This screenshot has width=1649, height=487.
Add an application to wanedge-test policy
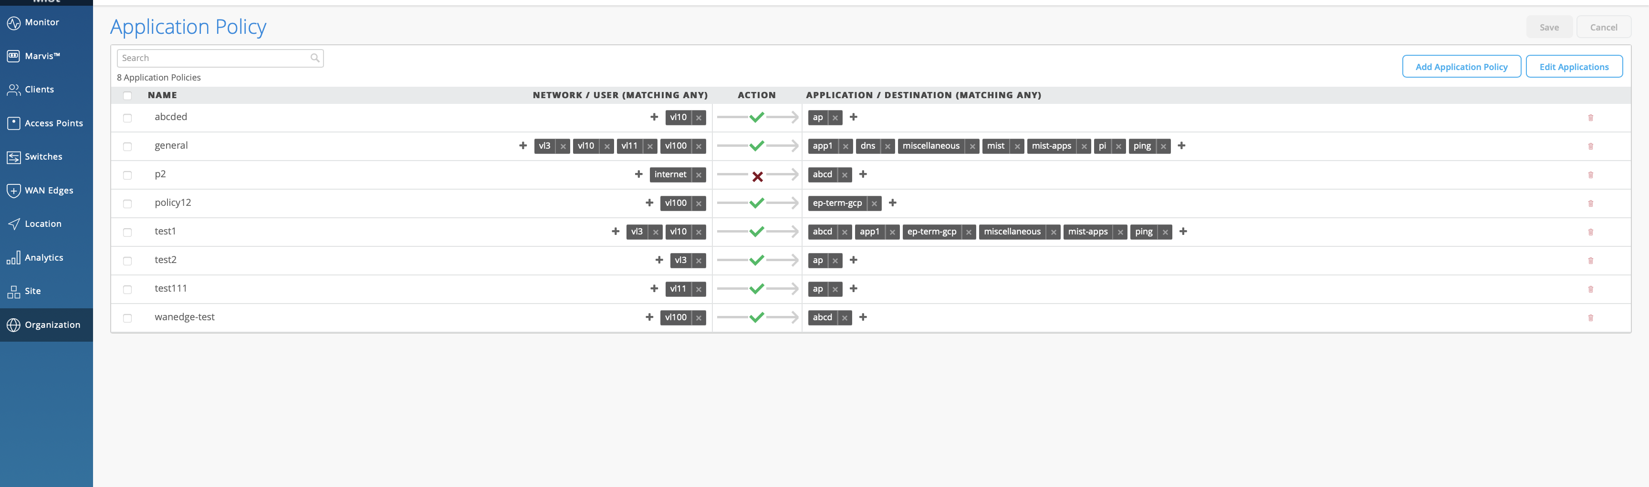point(863,317)
